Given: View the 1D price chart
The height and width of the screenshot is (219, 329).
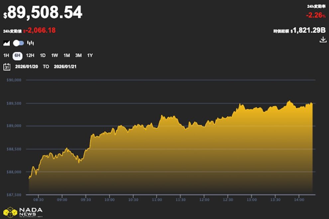Looking at the screenshot, I should pyautogui.click(x=42, y=56).
